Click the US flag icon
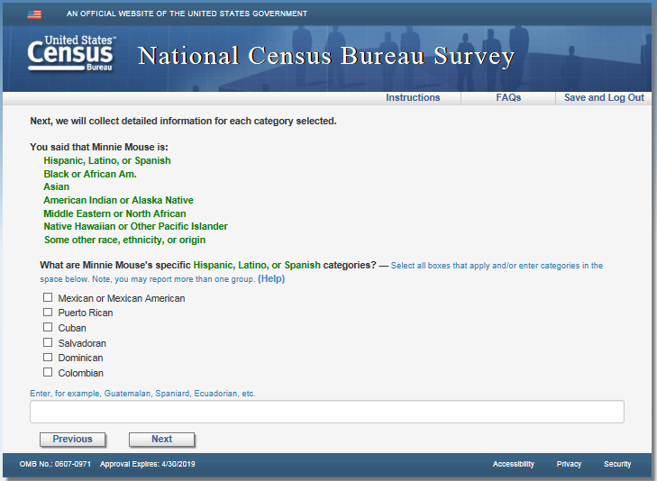Image resolution: width=657 pixels, height=481 pixels. (x=34, y=14)
